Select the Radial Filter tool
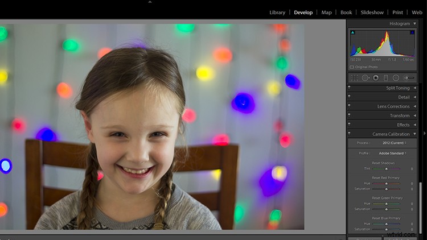The image size is (427, 240). point(396,78)
